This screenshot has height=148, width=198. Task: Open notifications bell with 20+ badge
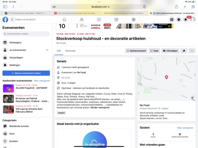186,19
